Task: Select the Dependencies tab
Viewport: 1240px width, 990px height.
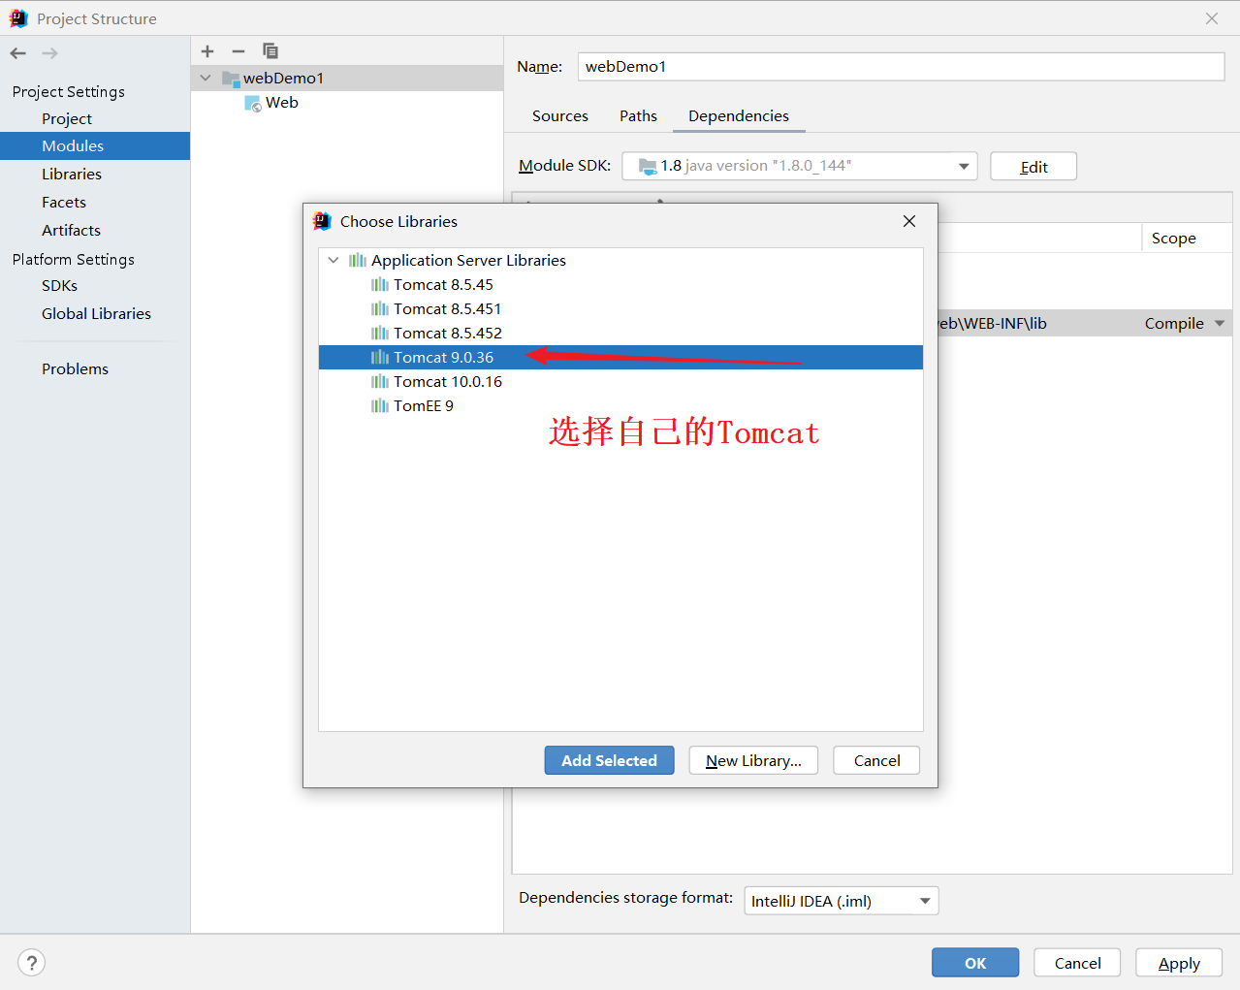Action: [x=739, y=116]
